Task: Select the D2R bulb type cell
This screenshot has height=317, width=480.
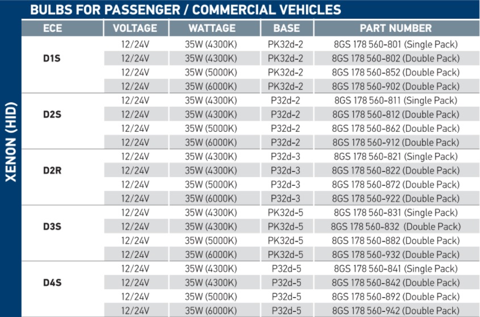Action: 52,170
